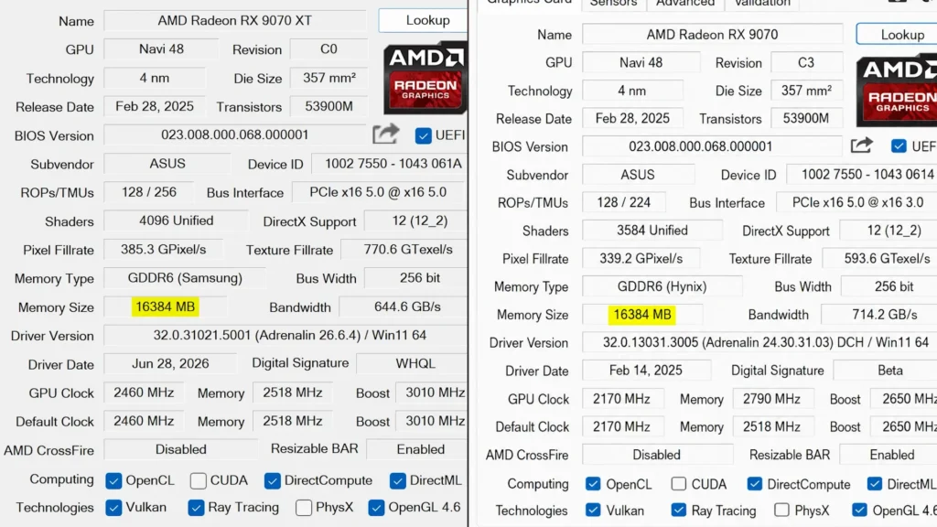Click the name field AMD Radeon RX 9070 XT
Screen dimensions: 937x527
[235, 20]
